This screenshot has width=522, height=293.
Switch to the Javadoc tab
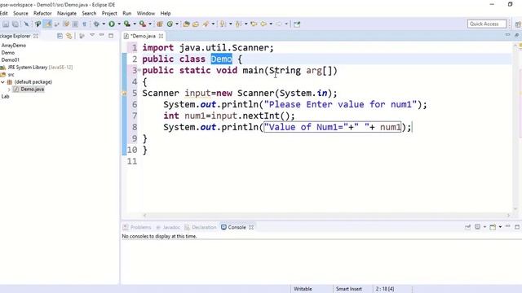[168, 227]
